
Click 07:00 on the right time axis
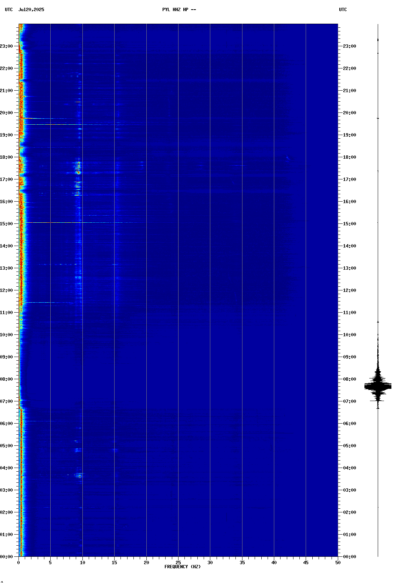[x=350, y=401]
